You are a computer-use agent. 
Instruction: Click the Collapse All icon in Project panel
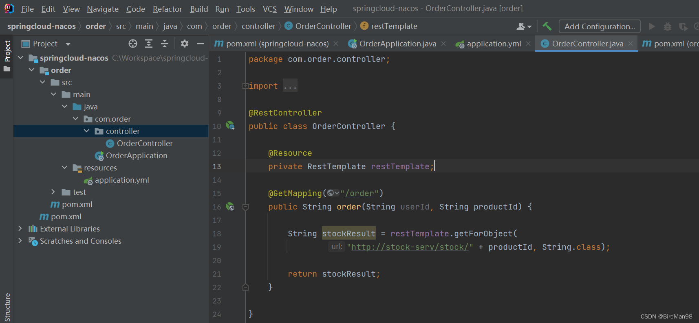point(165,44)
